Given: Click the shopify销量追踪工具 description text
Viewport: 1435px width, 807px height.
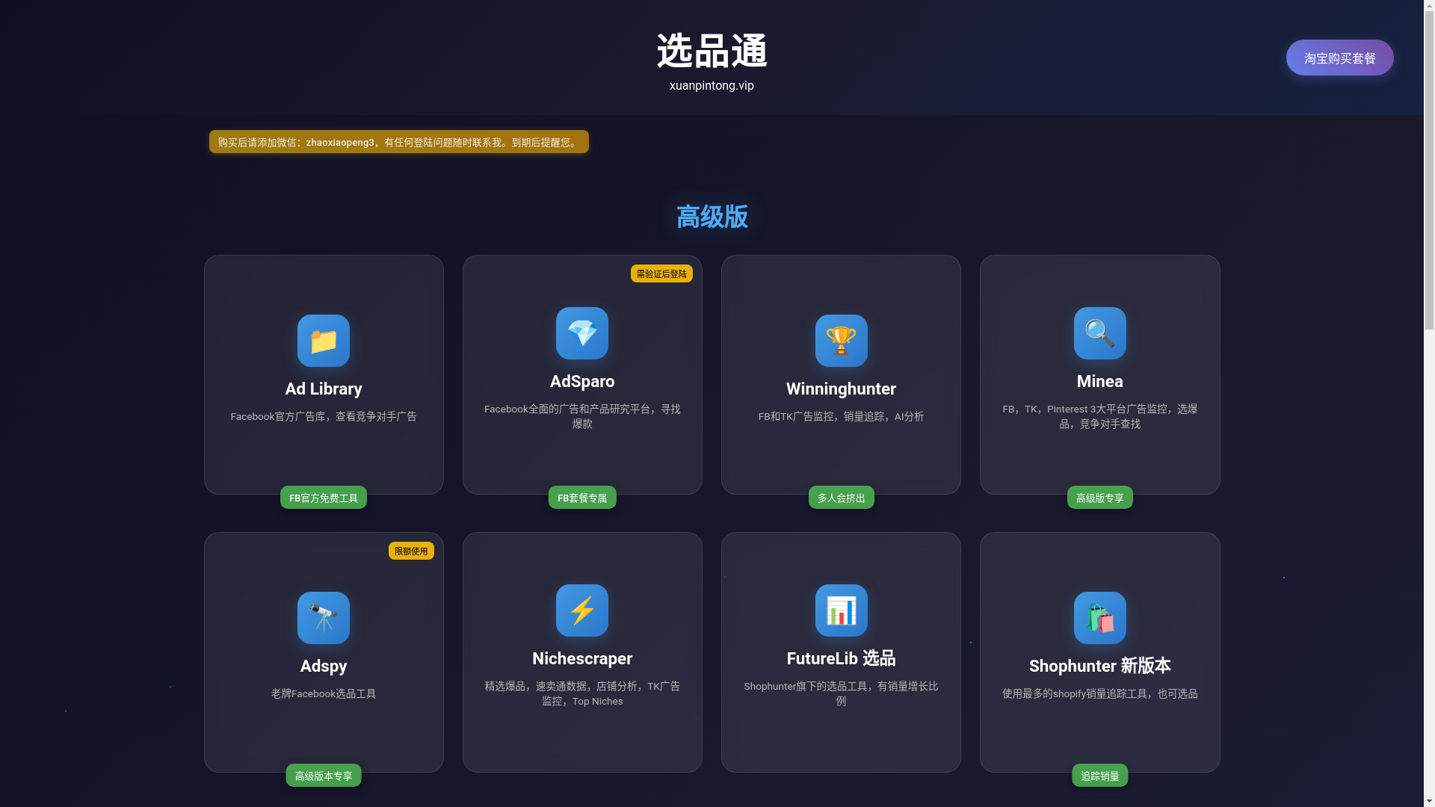Looking at the screenshot, I should (1100, 693).
